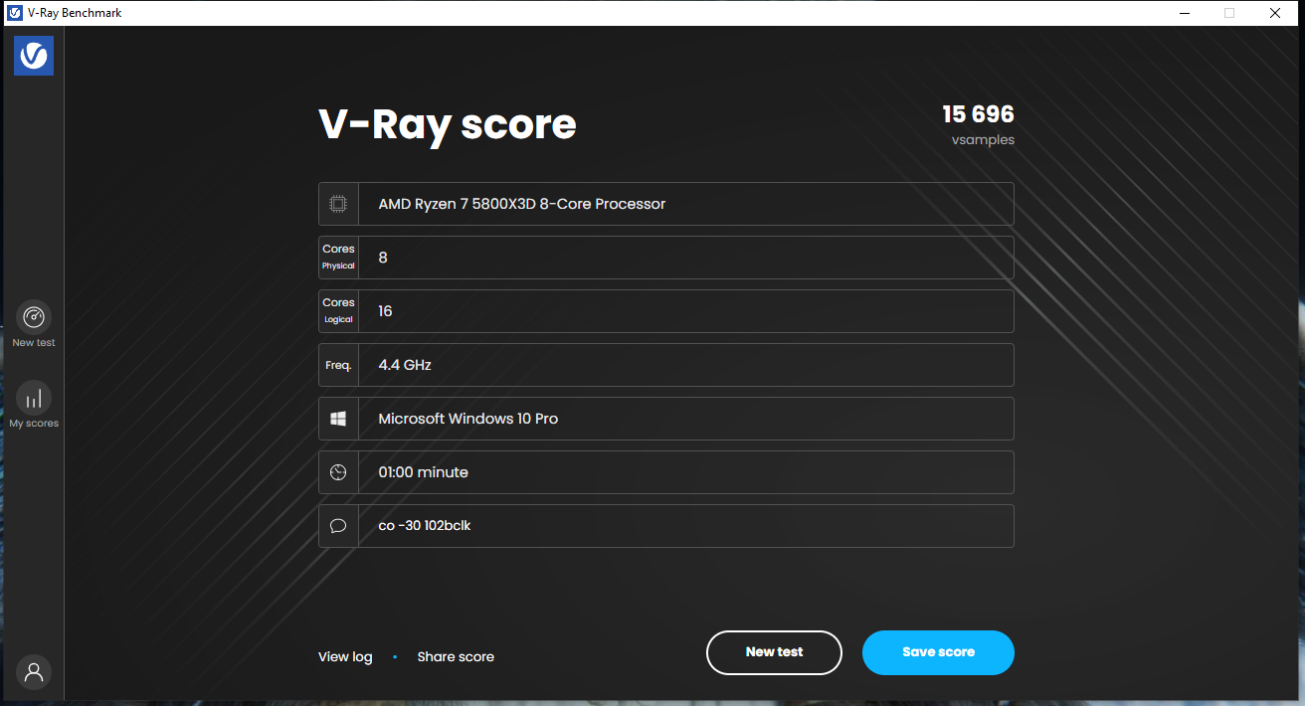Close the V-Ray Benchmark window

pyautogui.click(x=1275, y=13)
